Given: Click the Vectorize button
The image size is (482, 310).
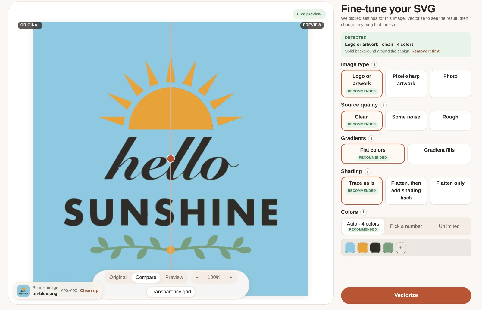Looking at the screenshot, I should [406, 295].
